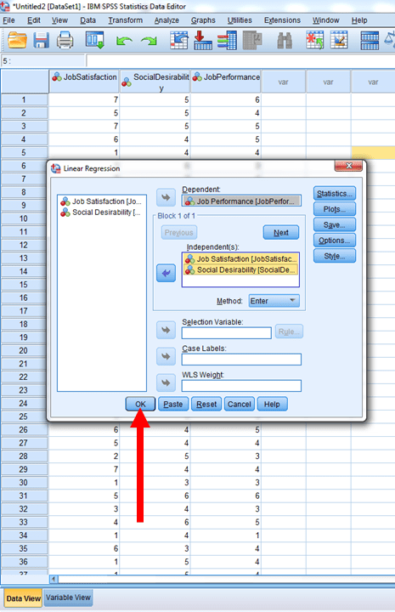Click the arrow button beside the Dependent box
Screen dimensions: 395x612
pos(166,197)
